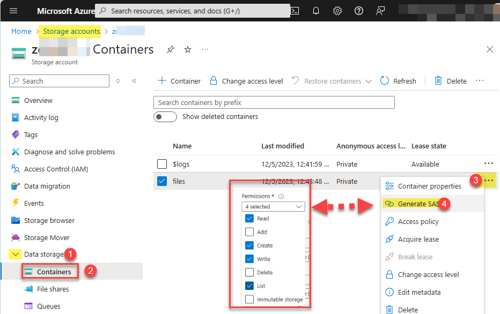Choose Delete from the context menu
The width and height of the screenshot is (500, 314).
[x=432, y=310]
